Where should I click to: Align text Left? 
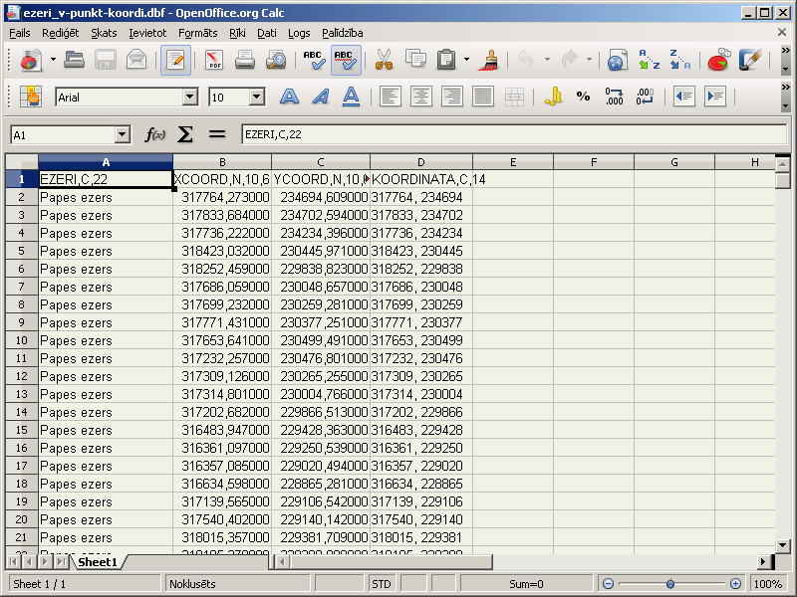click(x=390, y=97)
